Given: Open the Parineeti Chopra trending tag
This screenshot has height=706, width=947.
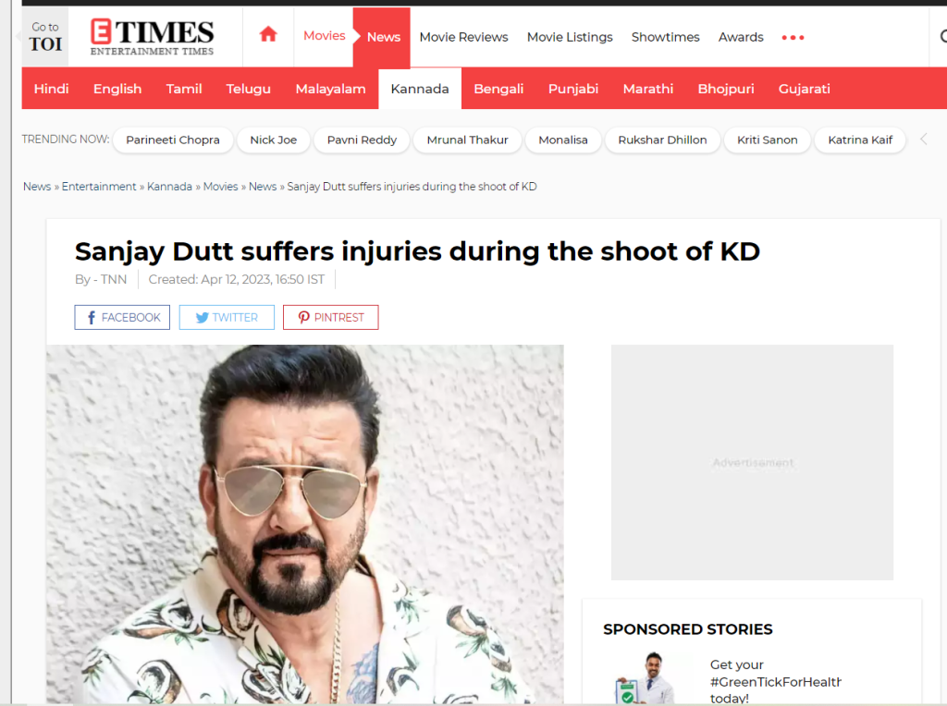Looking at the screenshot, I should [x=173, y=140].
